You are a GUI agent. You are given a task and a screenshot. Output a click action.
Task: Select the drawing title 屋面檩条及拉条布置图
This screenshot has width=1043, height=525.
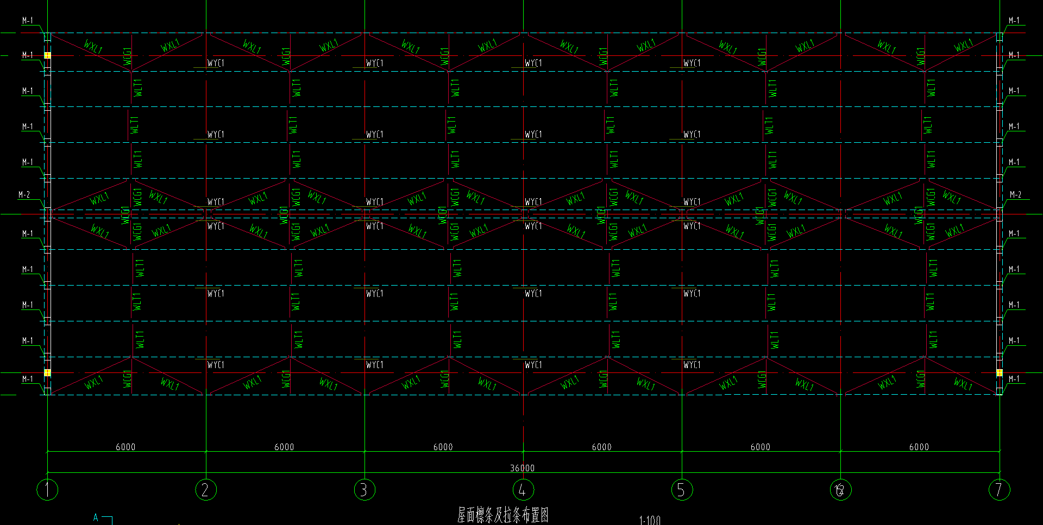(x=503, y=515)
